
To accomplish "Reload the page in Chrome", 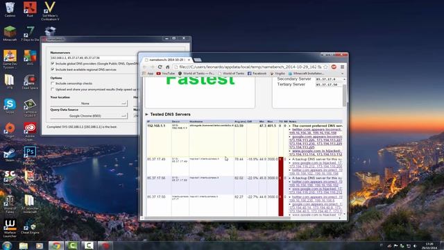I will point(160,67).
